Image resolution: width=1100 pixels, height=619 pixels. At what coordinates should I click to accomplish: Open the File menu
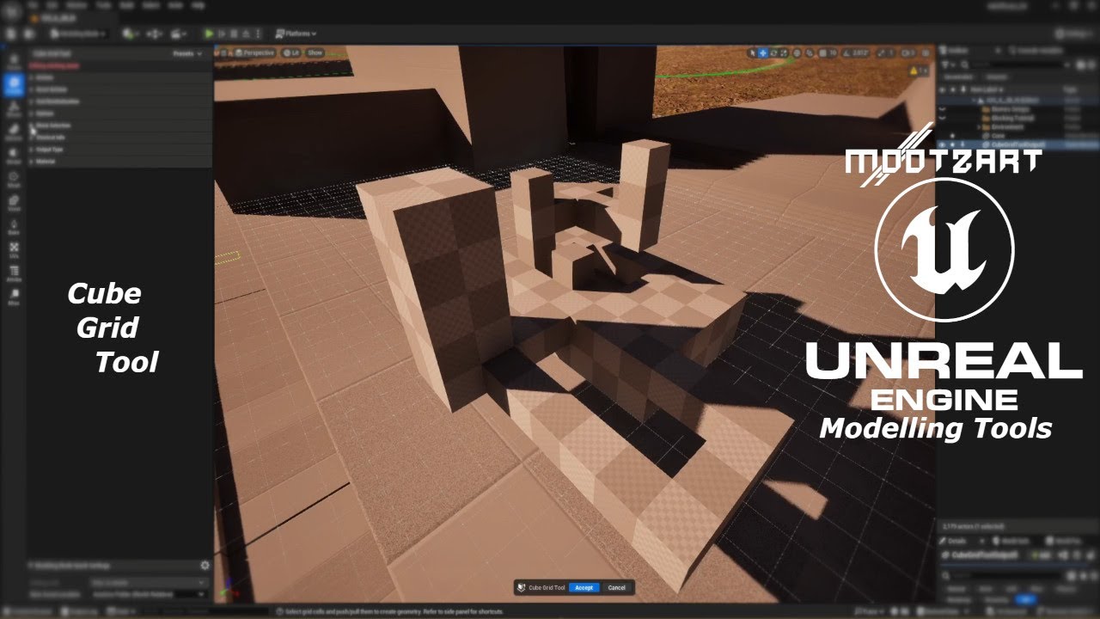click(33, 5)
